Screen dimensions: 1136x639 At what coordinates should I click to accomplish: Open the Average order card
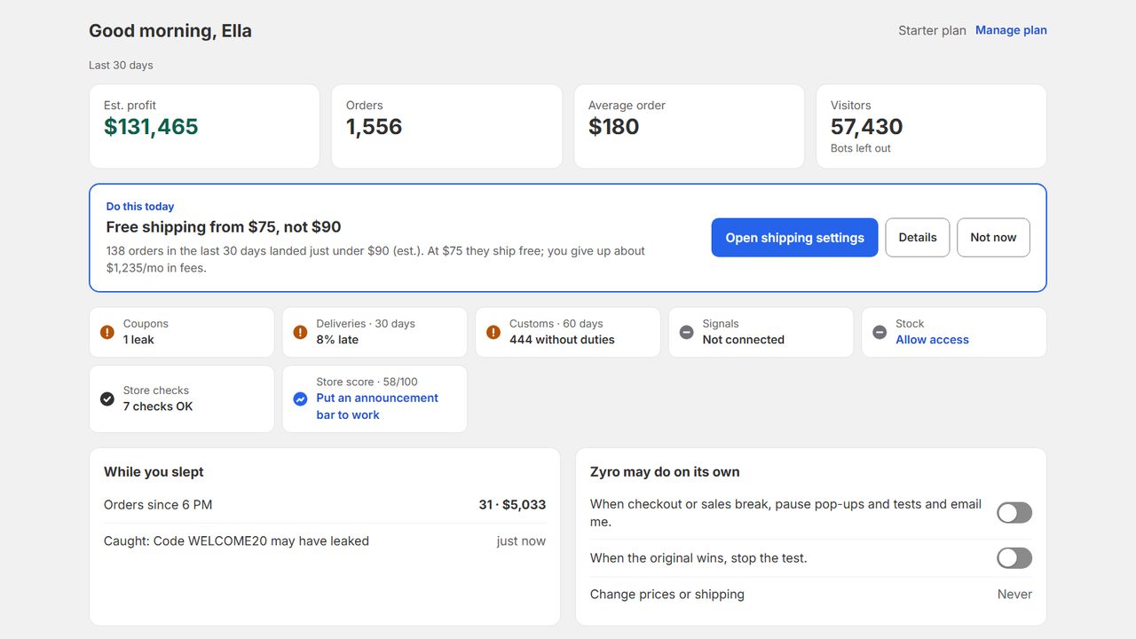click(x=689, y=126)
